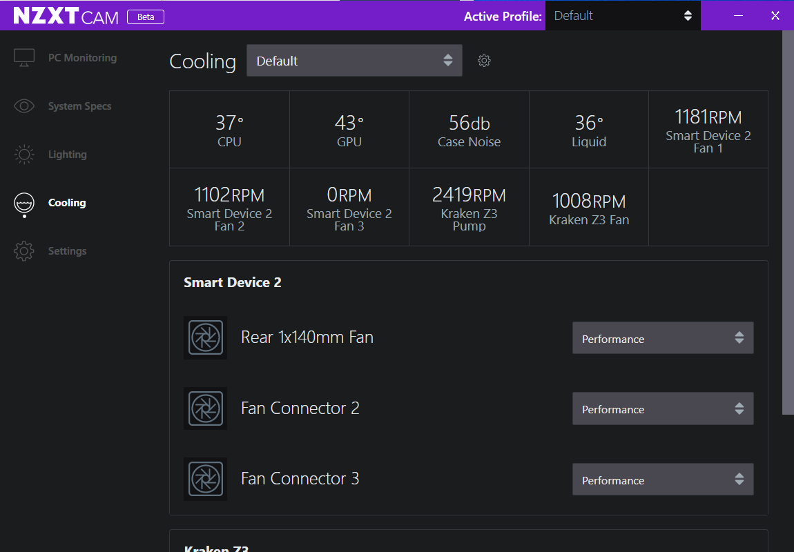Select Kraken Z3 Fan 1008RPM tile
Image resolution: width=794 pixels, height=552 pixels.
tap(588, 207)
